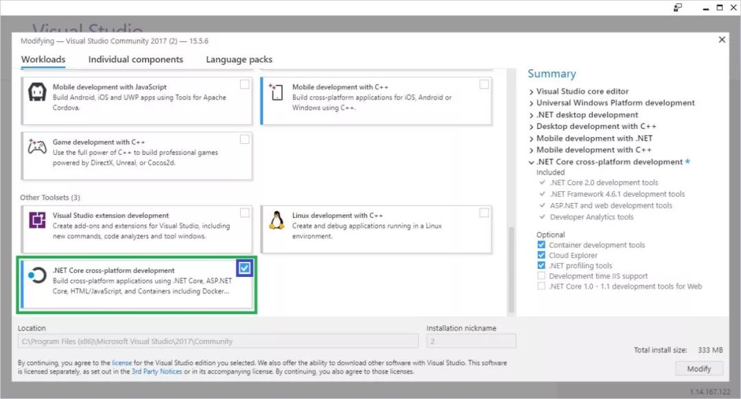Minimize the installer window
This screenshot has height=399, width=741.
click(705, 8)
